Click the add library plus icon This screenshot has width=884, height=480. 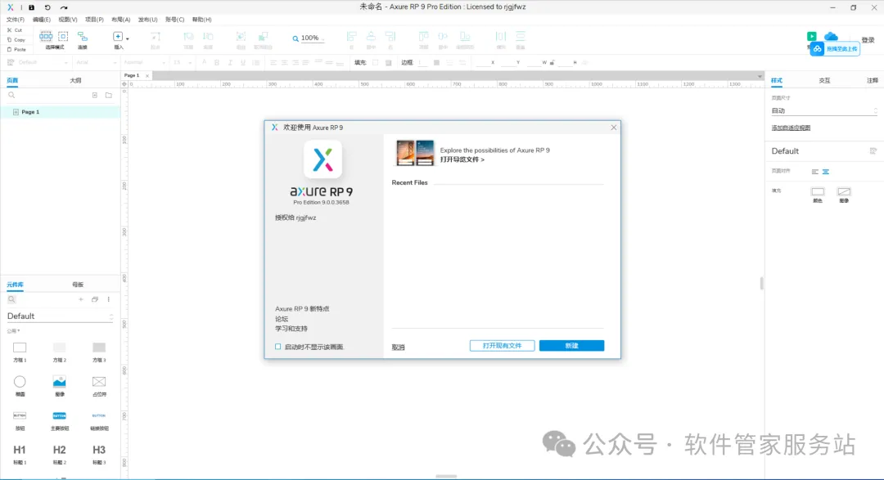(80, 299)
